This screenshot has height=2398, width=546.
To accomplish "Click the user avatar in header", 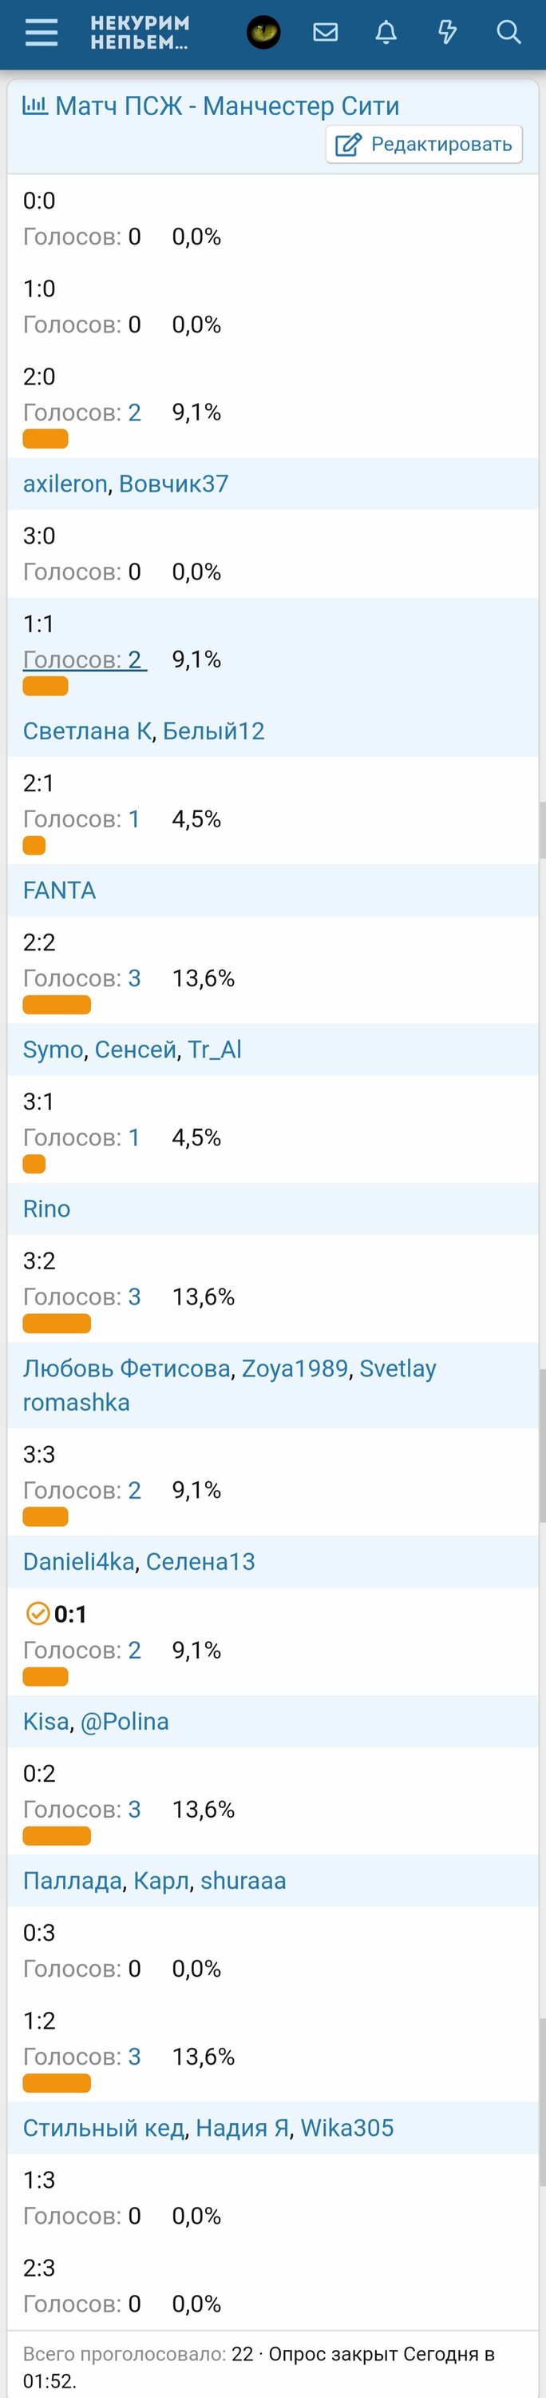I will (263, 34).
